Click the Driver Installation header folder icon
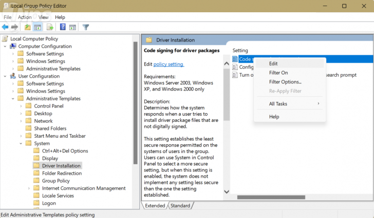 (x=149, y=40)
